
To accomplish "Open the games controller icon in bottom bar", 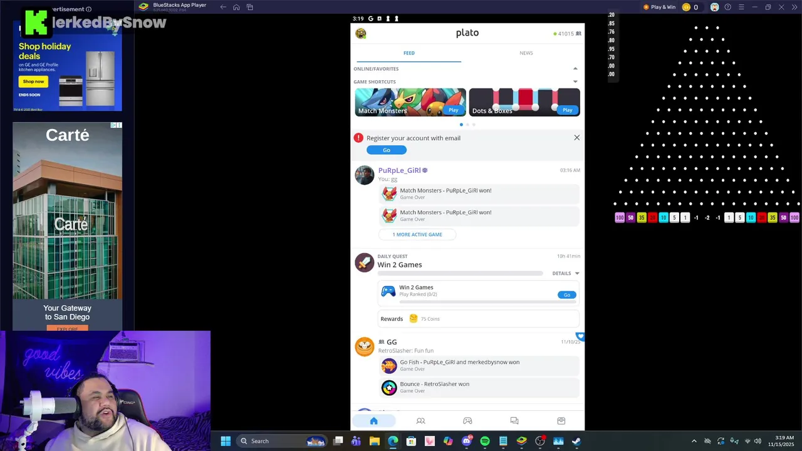I will 467,421.
